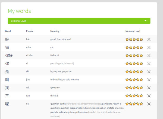Screen dimensions: 163x119
Task: Delete the 是 (shì) word entry
Action: pos(149,72)
